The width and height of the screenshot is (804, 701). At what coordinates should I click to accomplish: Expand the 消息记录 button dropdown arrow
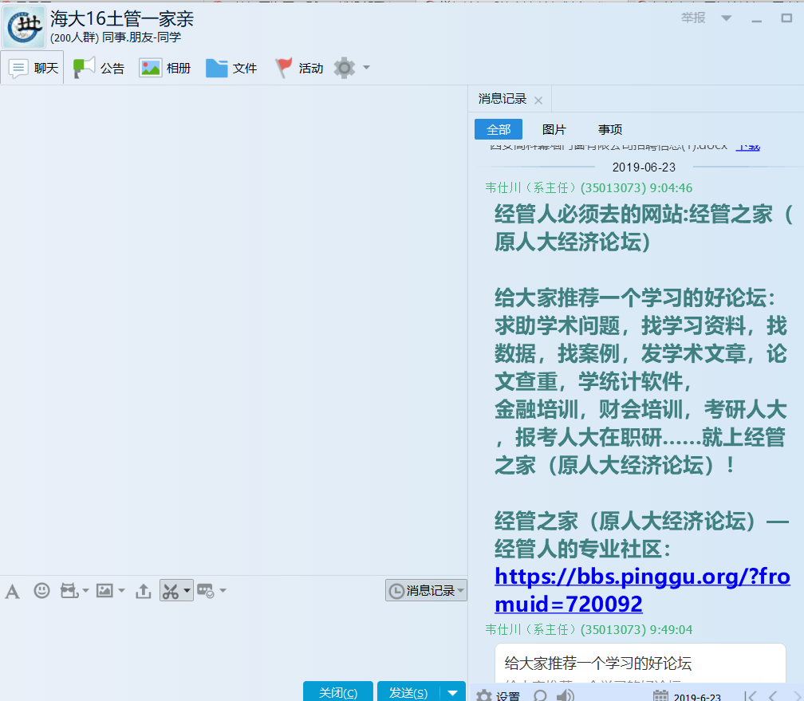click(x=461, y=591)
